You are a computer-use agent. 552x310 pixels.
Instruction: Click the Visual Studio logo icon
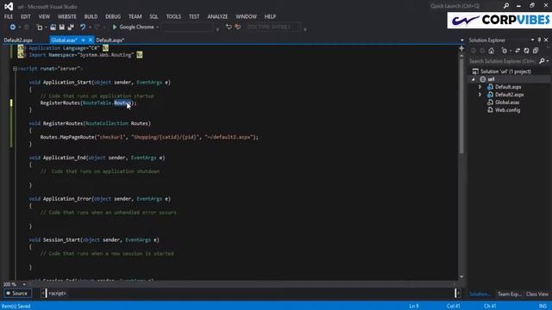click(9, 6)
